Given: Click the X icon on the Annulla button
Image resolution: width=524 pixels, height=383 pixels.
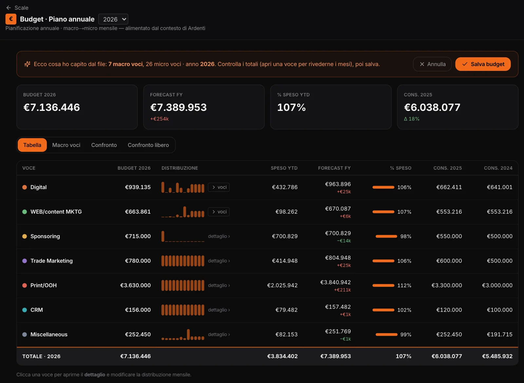Looking at the screenshot, I should (x=422, y=64).
